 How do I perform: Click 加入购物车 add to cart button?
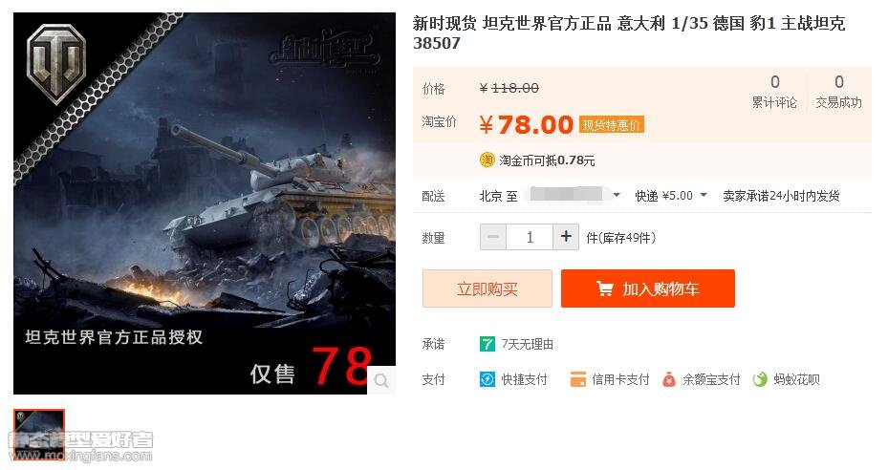point(648,288)
